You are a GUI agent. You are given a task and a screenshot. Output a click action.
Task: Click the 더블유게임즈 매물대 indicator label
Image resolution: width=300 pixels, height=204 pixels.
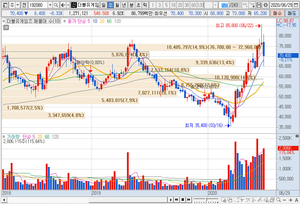click(33, 21)
